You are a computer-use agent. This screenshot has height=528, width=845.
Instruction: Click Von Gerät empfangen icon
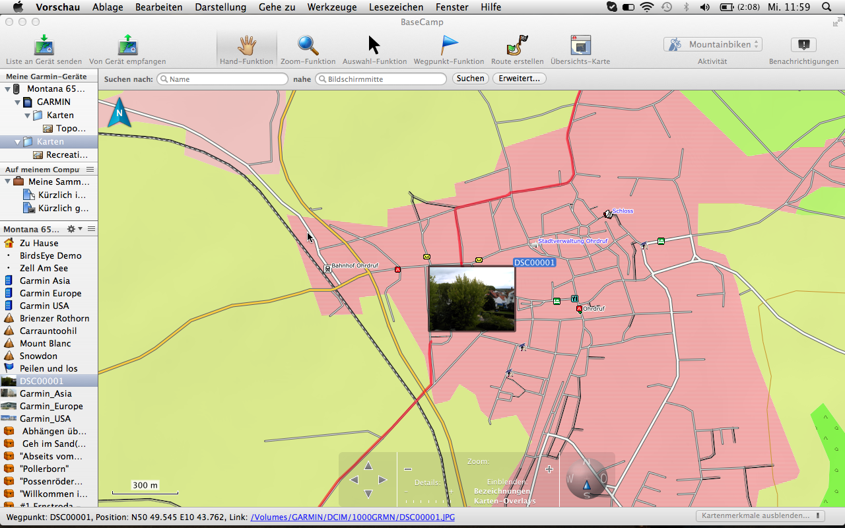point(127,46)
